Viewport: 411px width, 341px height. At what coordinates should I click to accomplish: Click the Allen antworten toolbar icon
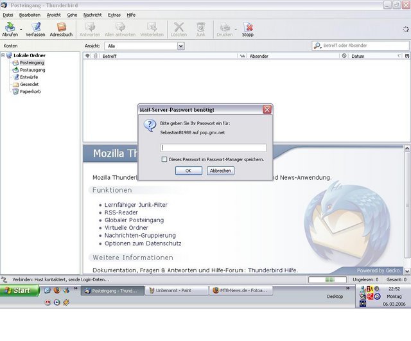(x=120, y=30)
